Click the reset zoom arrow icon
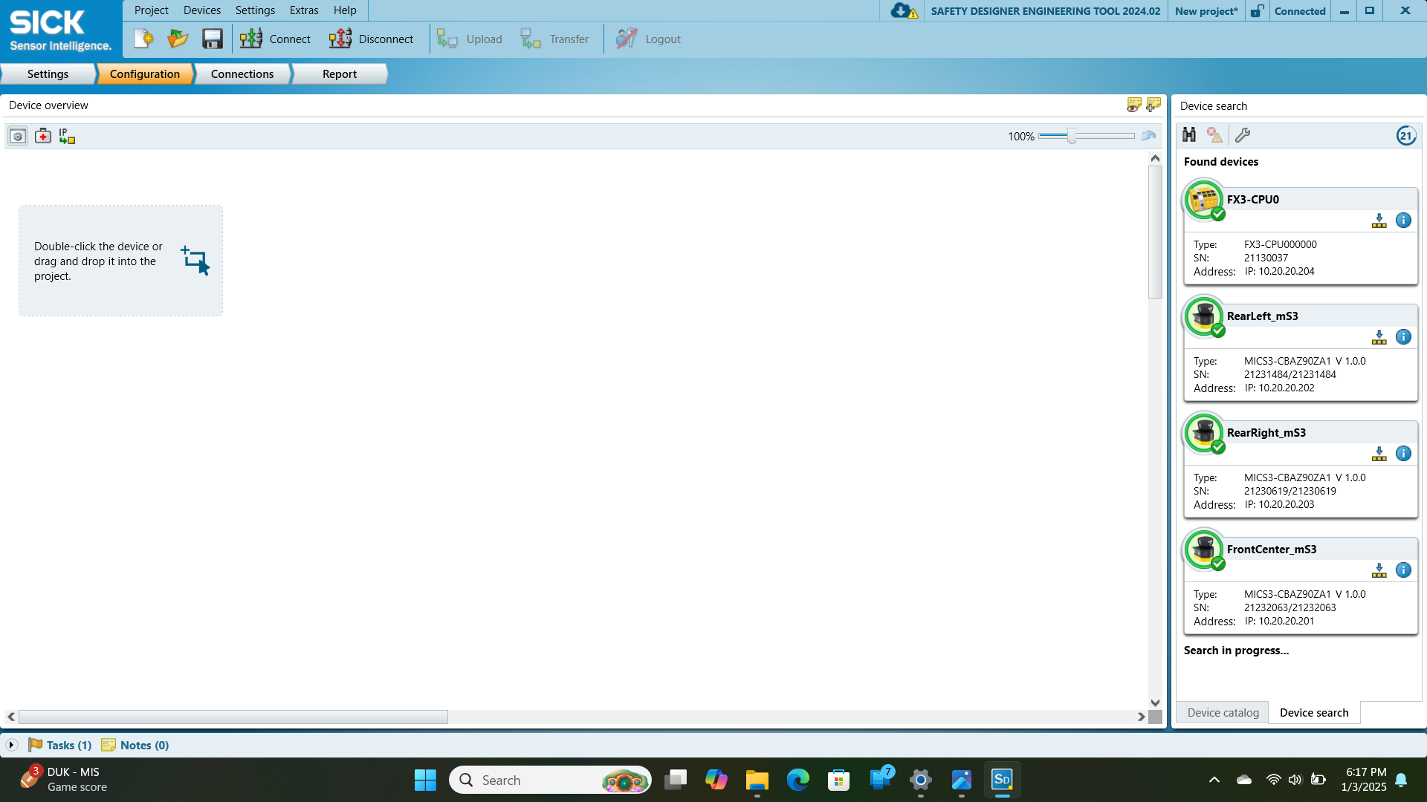 click(x=1149, y=136)
